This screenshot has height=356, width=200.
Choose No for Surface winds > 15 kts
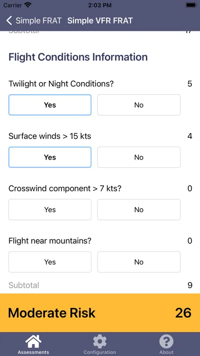tap(139, 157)
